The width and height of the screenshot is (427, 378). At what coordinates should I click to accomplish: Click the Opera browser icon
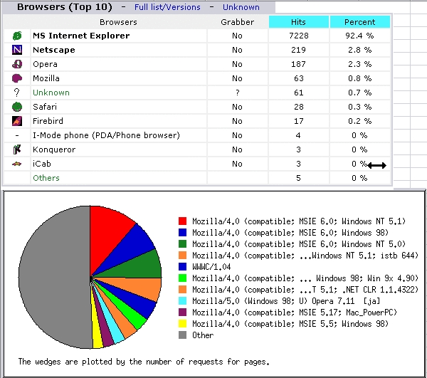(18, 64)
